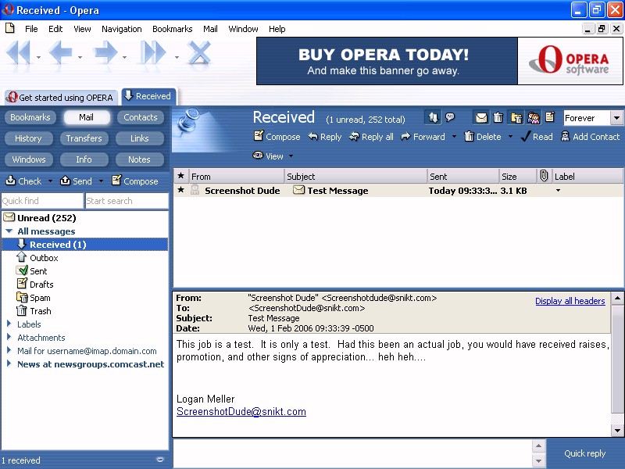
Task: Open the Bookmarks panel
Action: point(30,117)
